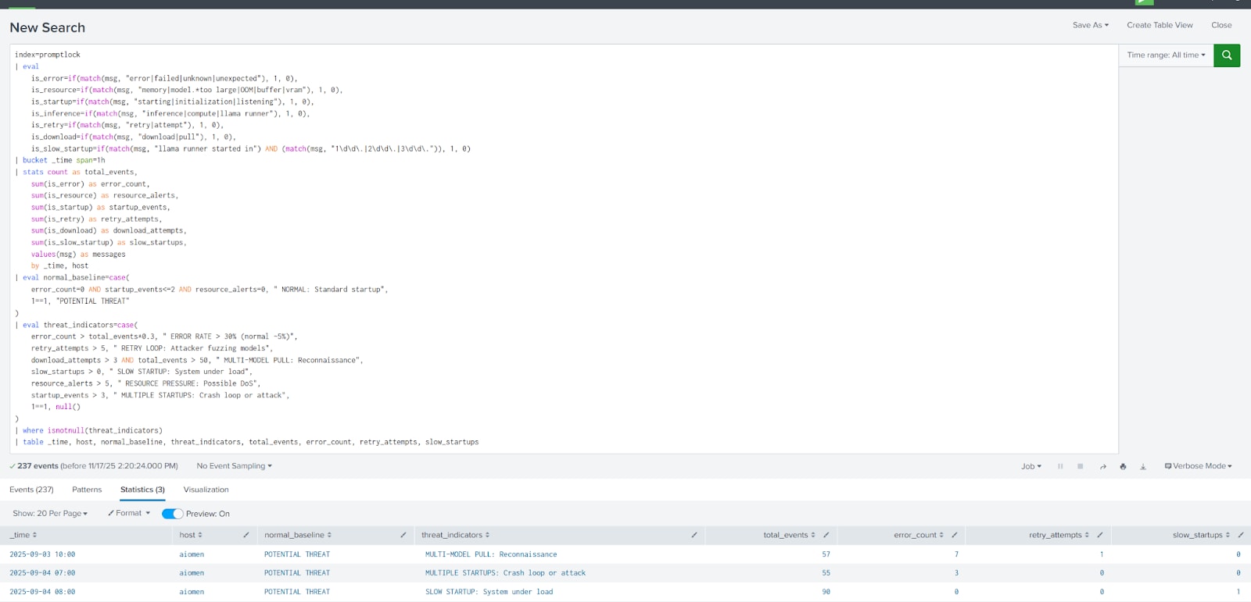Toggle the Preview switch off
This screenshot has width=1251, height=602.
pyautogui.click(x=172, y=514)
